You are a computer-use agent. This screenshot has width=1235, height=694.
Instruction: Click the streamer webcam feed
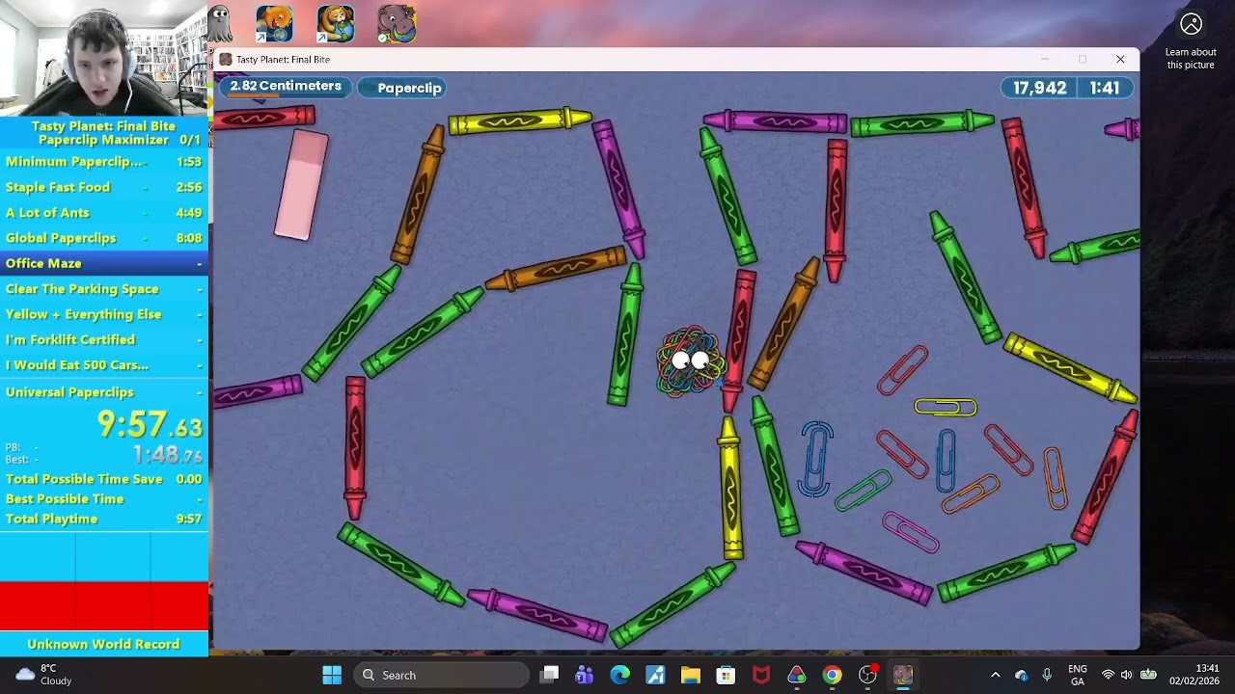(103, 58)
